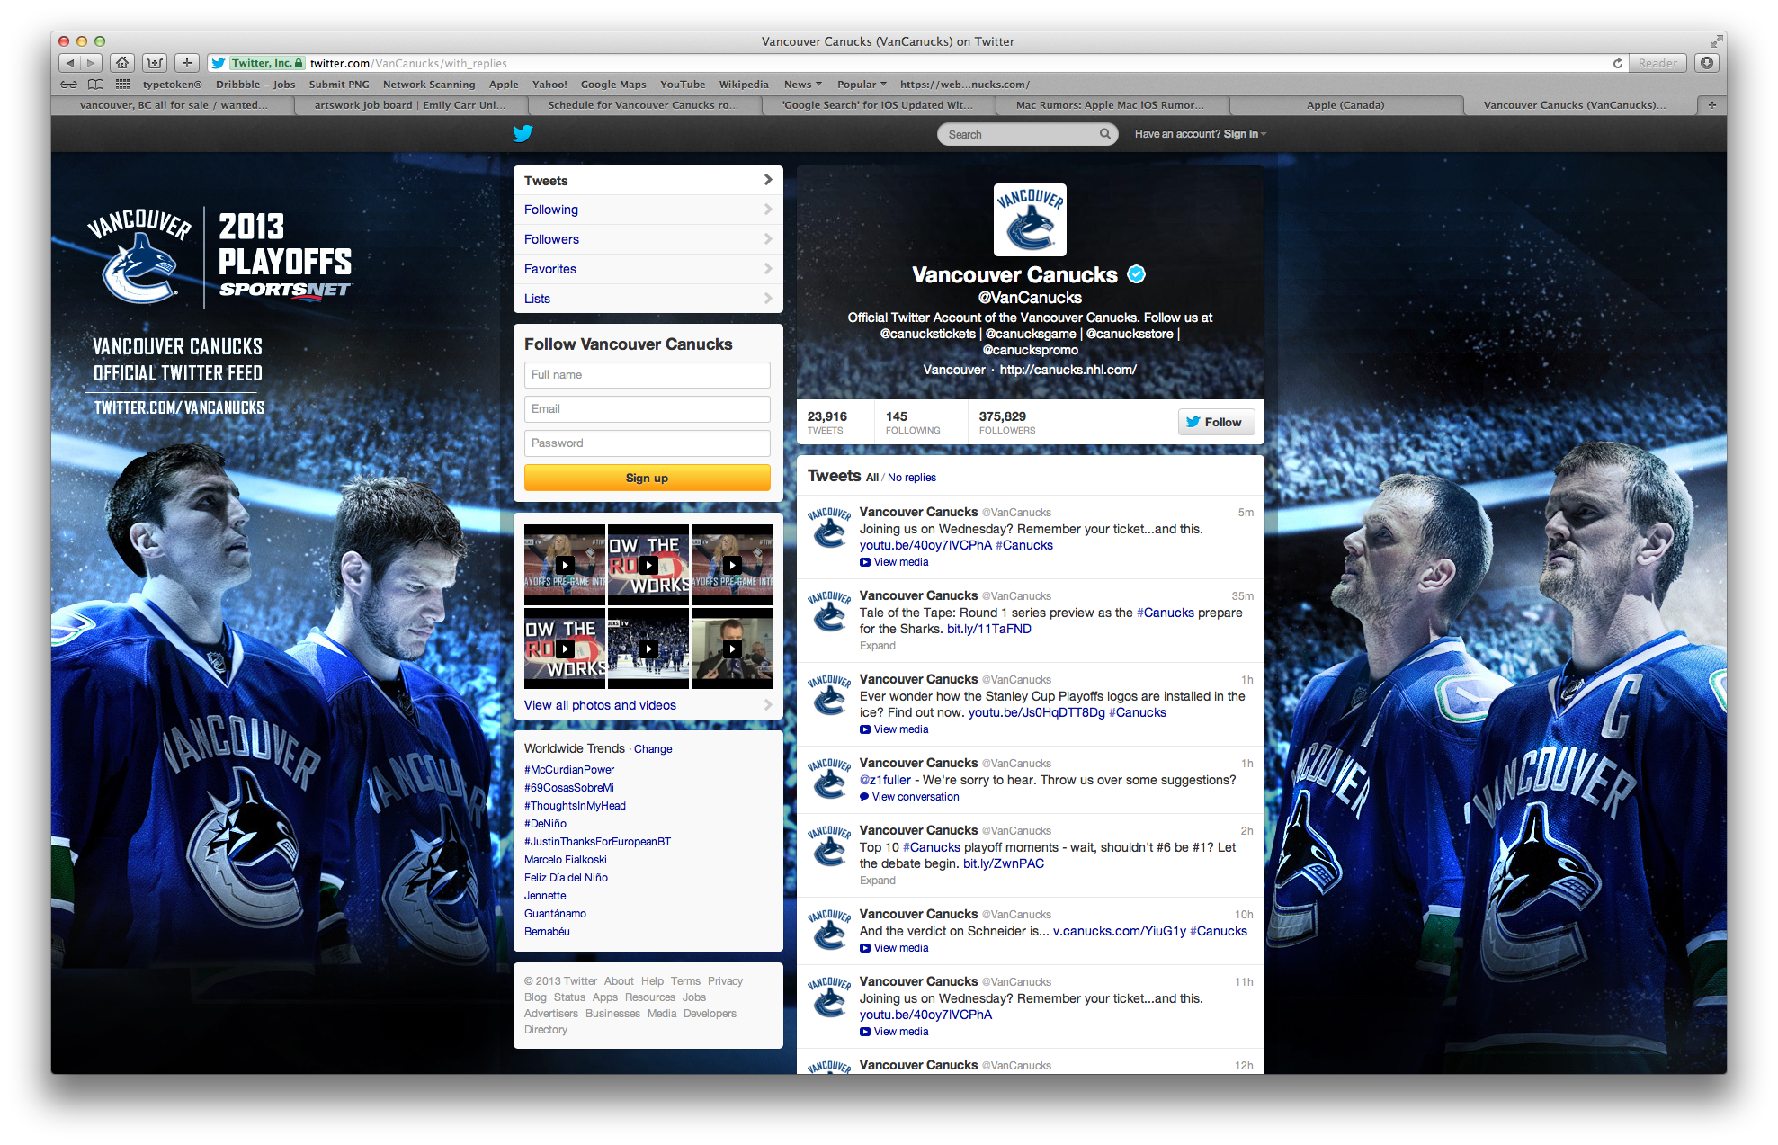The height and width of the screenshot is (1145, 1778).
Task: Open the Sign in dropdown
Action: tap(1244, 134)
